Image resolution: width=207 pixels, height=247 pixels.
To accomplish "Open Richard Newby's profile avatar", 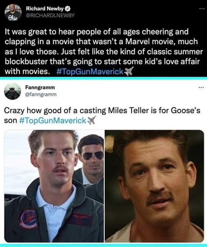I will 13,12.
